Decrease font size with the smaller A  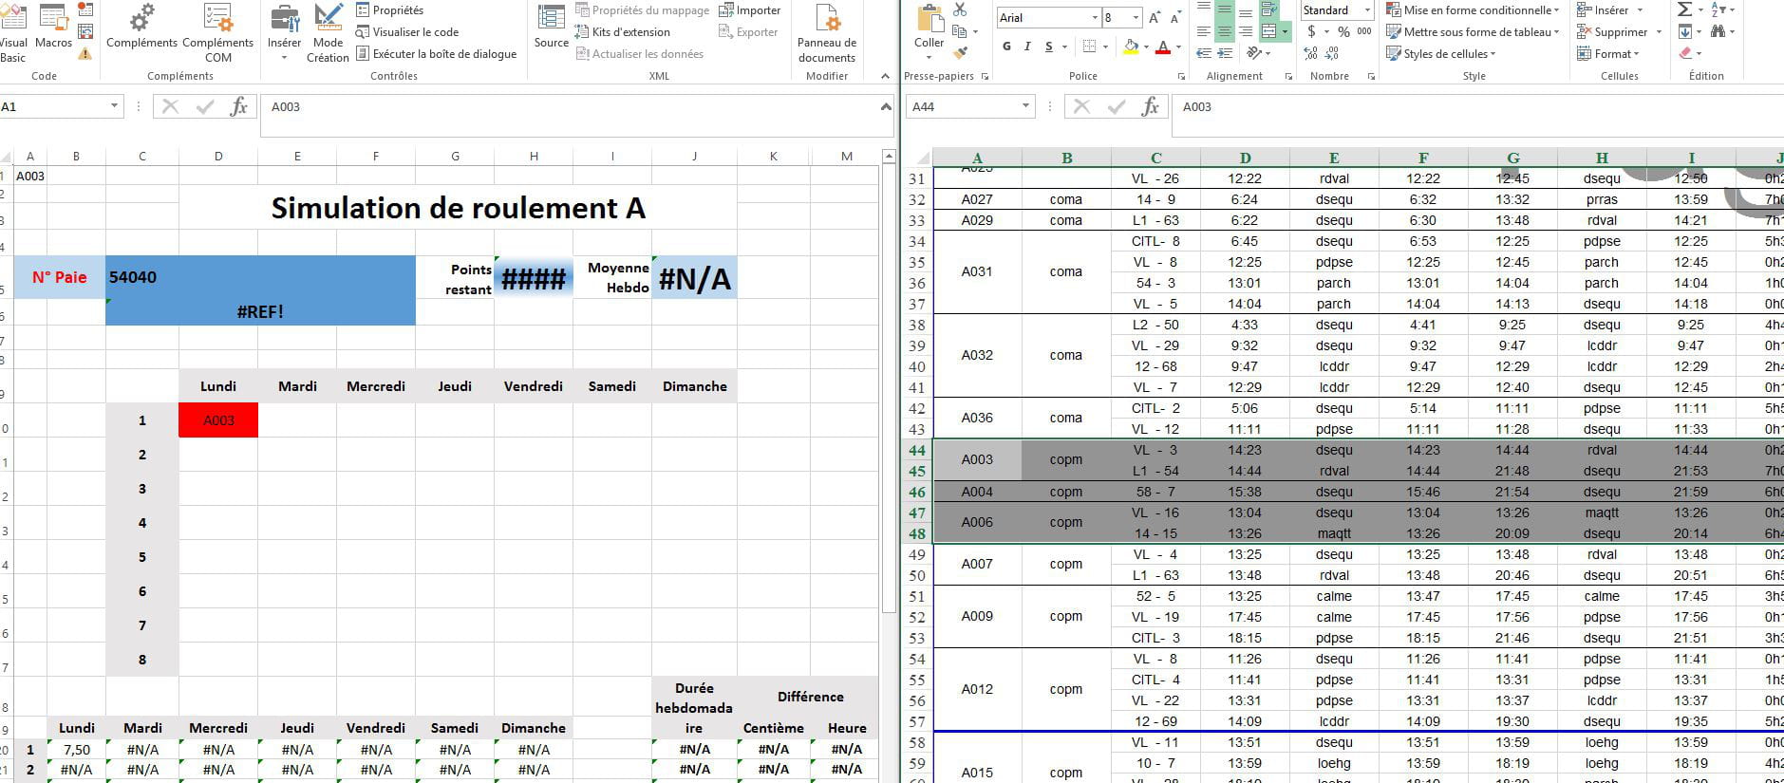click(x=1175, y=18)
